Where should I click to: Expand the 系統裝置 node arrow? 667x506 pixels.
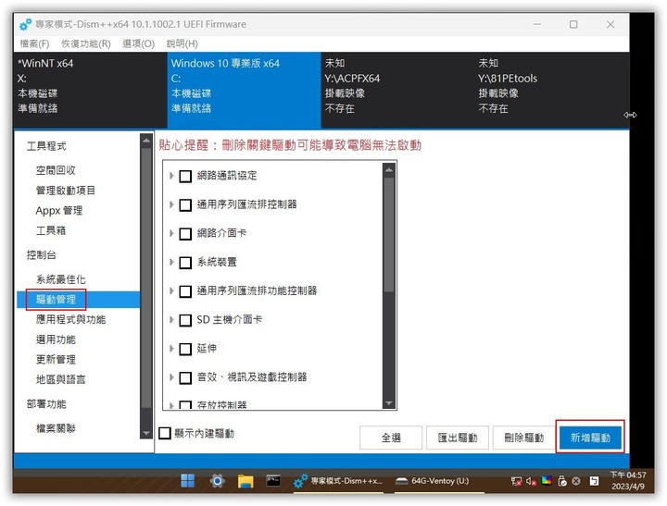click(171, 262)
